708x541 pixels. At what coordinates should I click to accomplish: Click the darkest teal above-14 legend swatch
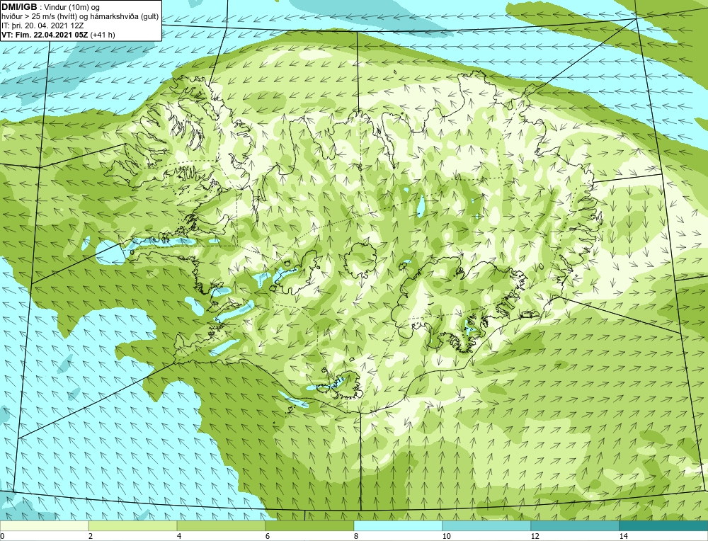tap(664, 525)
